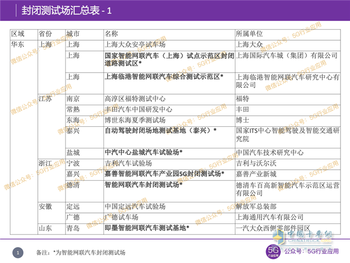Viewport: 350px width, 263px height.
Task: Click the 嘉兴 city cell
Action: point(84,175)
